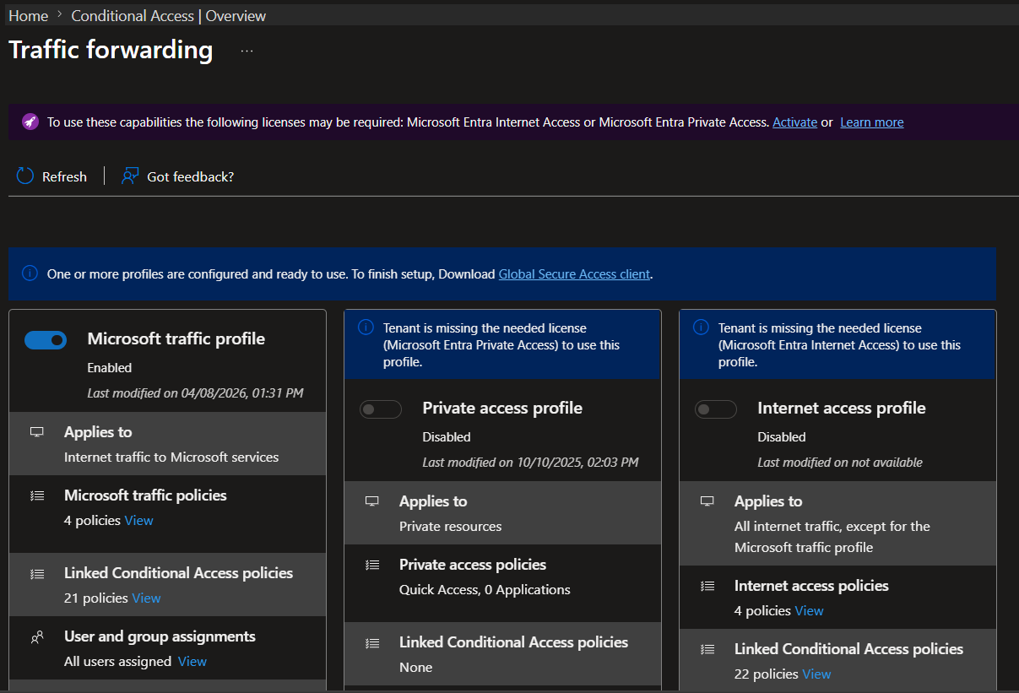The image size is (1019, 693).
Task: Click Last modified on 10/10/2025, 02:03 PM
Action: (531, 462)
